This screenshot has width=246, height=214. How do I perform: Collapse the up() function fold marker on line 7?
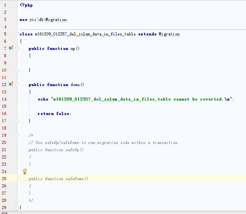[17, 49]
